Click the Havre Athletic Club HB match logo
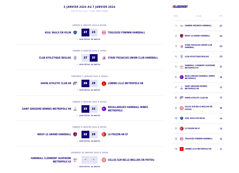Viewport: 239px width, 173px height. 75,83
